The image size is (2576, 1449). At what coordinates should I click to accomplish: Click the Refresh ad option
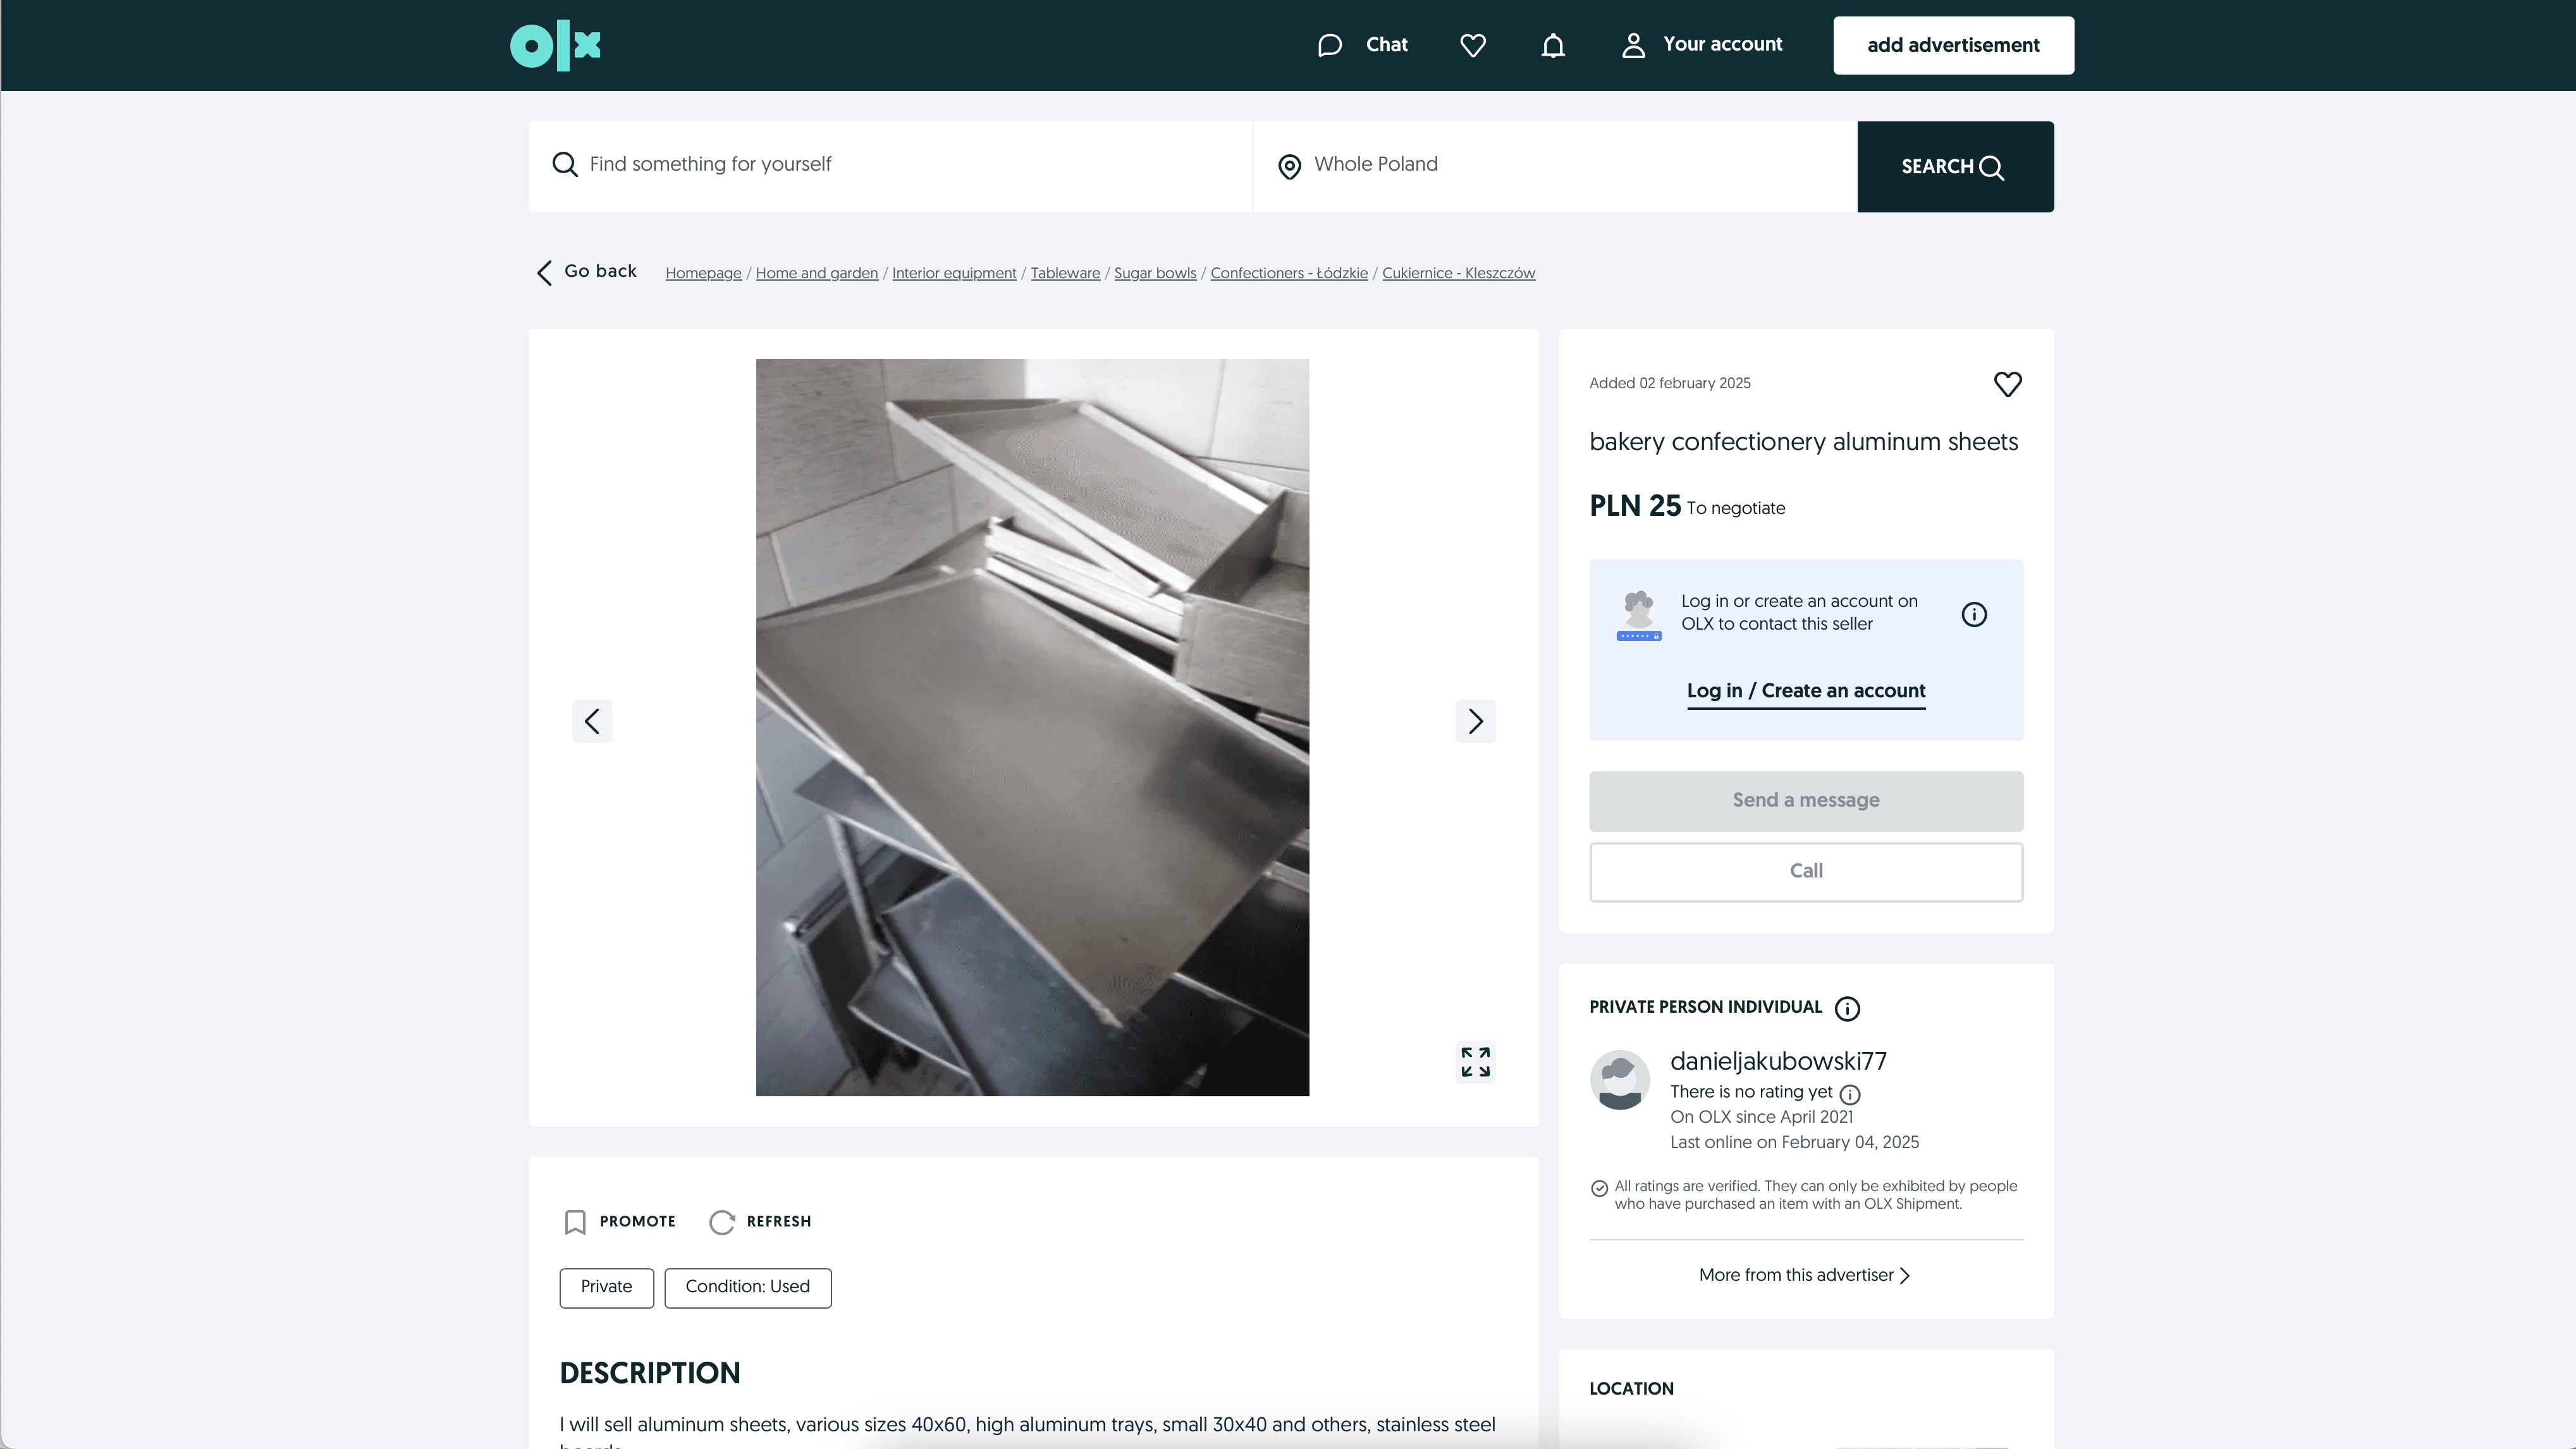click(x=761, y=1221)
